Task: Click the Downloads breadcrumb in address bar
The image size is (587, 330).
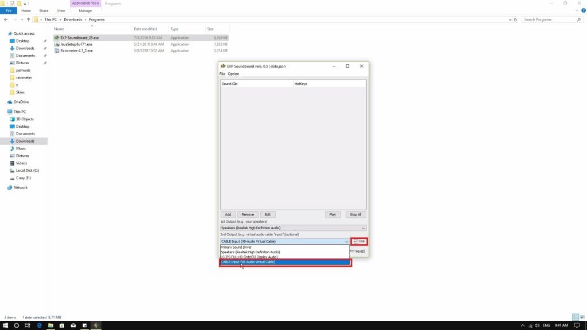Action: (x=73, y=19)
